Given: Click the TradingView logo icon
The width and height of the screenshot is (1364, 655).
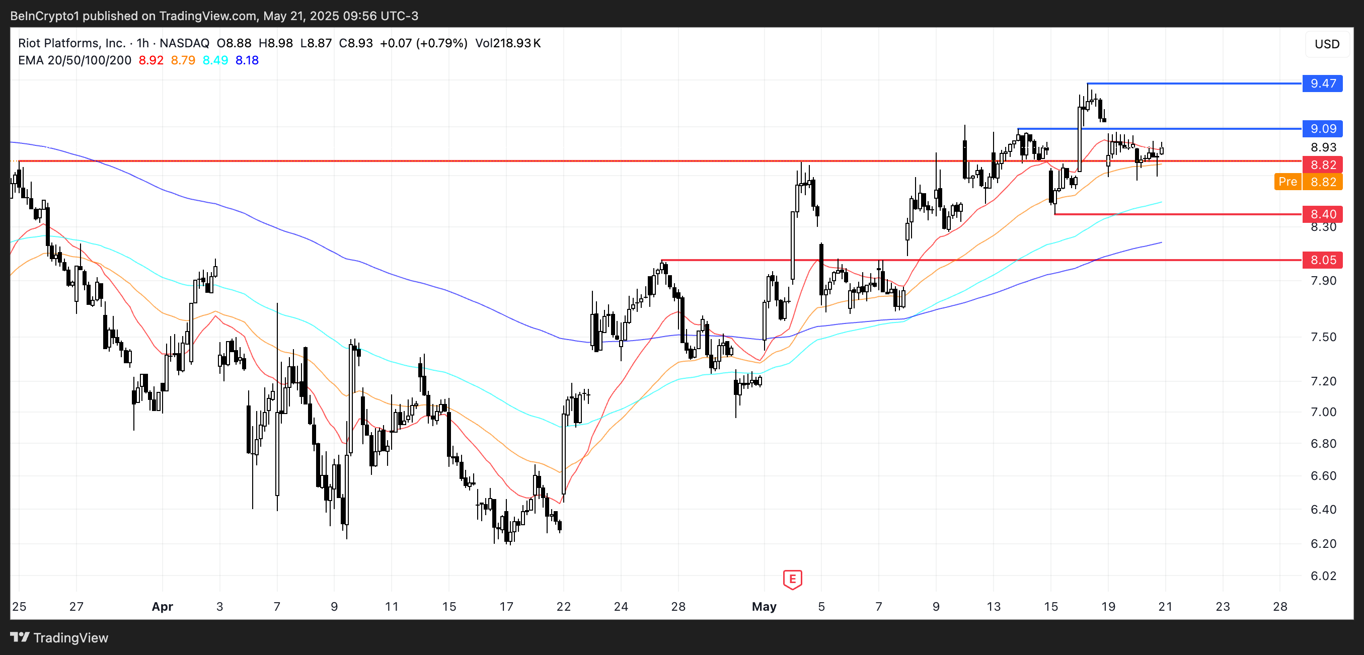Looking at the screenshot, I should click(x=20, y=637).
